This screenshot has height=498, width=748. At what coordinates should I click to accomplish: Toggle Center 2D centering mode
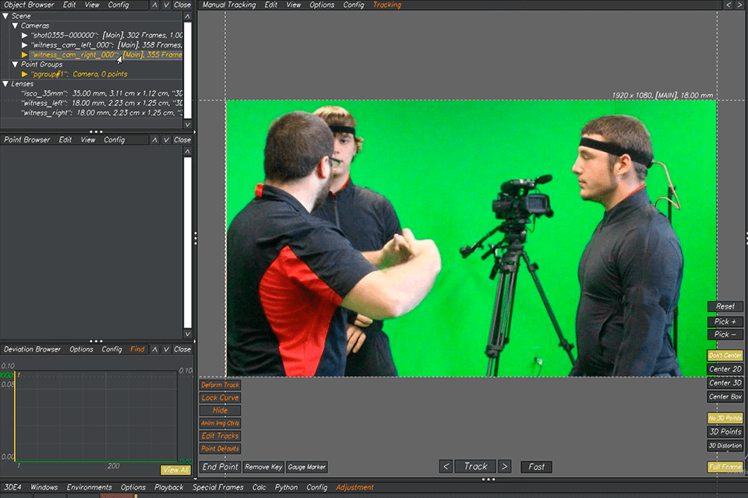pyautogui.click(x=725, y=368)
